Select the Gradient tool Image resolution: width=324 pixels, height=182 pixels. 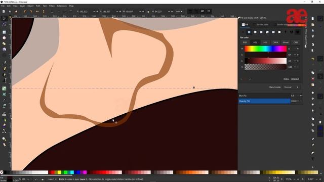[4, 88]
